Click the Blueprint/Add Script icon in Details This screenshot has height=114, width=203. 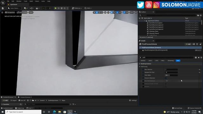click(x=194, y=44)
